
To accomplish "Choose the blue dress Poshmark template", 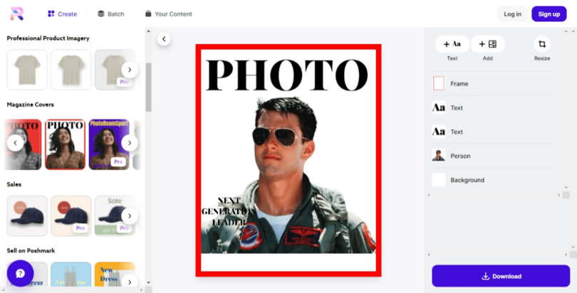I will point(71,275).
